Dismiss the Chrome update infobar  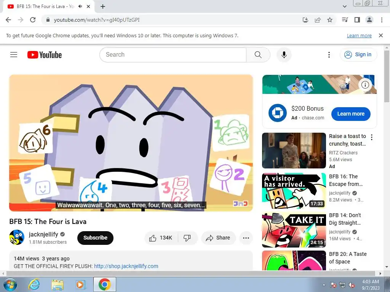click(381, 35)
